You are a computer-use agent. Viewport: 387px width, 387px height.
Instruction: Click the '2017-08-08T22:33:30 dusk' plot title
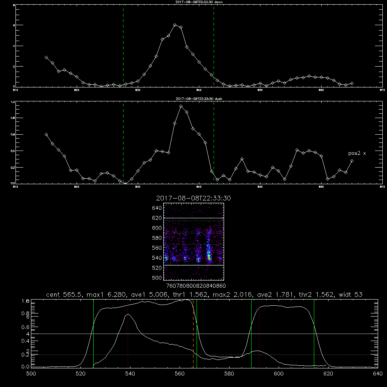pos(199,99)
